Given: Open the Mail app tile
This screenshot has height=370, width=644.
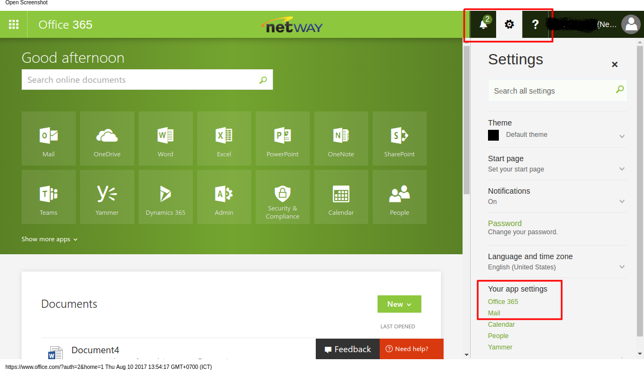Looking at the screenshot, I should click(x=49, y=138).
